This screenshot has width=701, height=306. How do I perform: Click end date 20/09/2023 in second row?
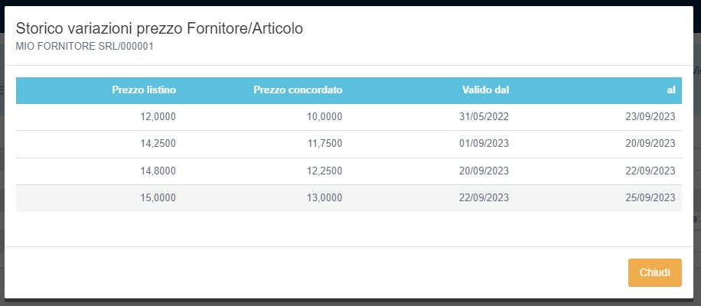(x=650, y=144)
